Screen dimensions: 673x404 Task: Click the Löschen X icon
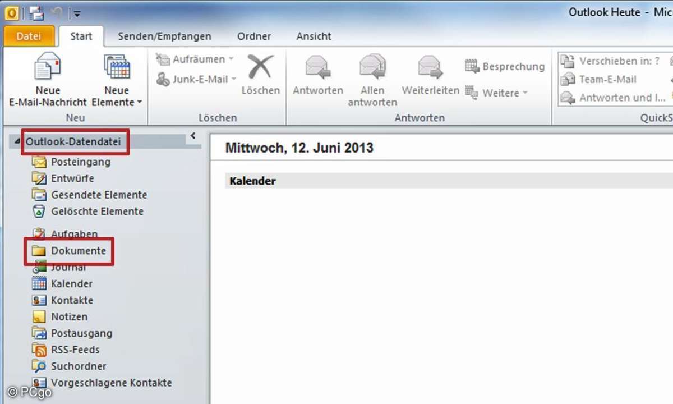[260, 67]
